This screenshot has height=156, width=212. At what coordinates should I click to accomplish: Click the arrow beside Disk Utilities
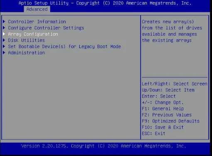(x=4, y=40)
